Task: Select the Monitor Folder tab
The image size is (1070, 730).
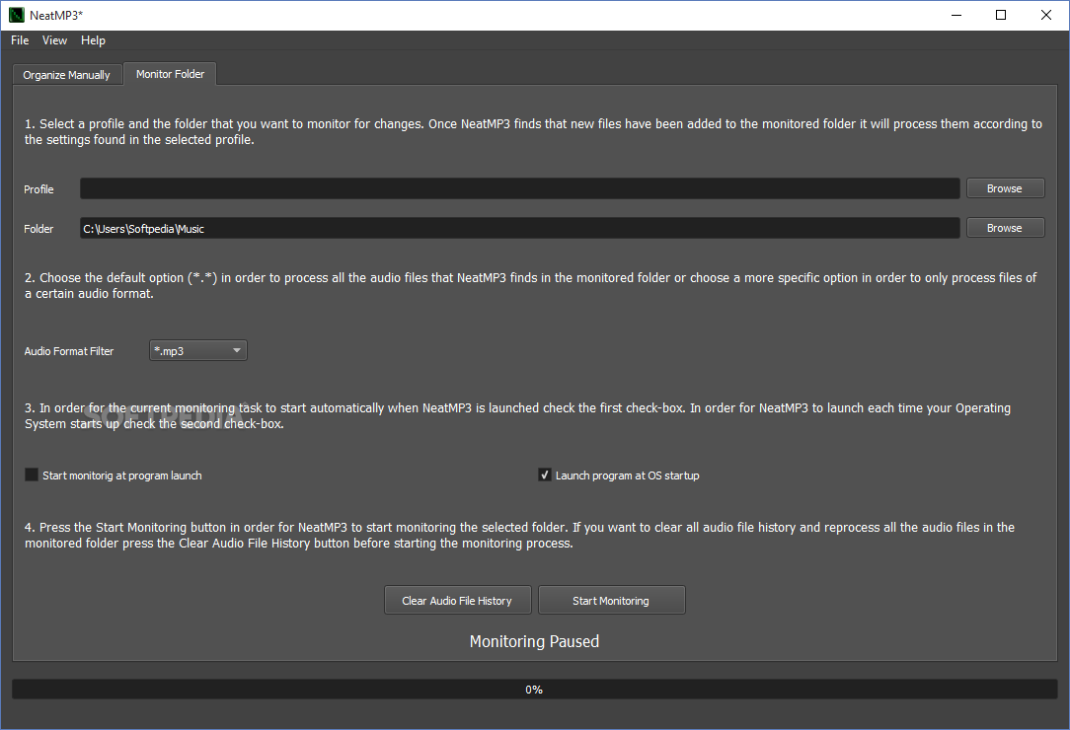Action: click(x=170, y=74)
